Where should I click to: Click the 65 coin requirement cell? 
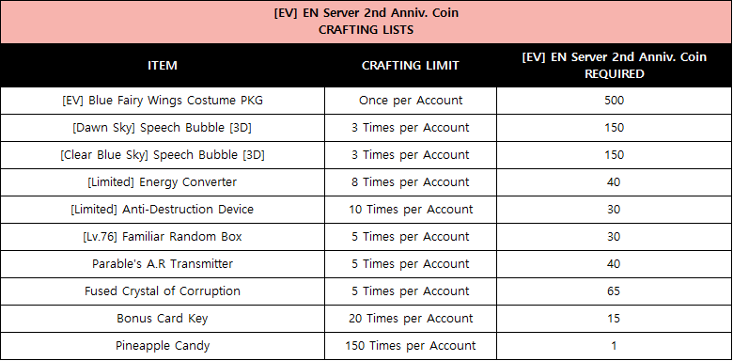click(614, 290)
